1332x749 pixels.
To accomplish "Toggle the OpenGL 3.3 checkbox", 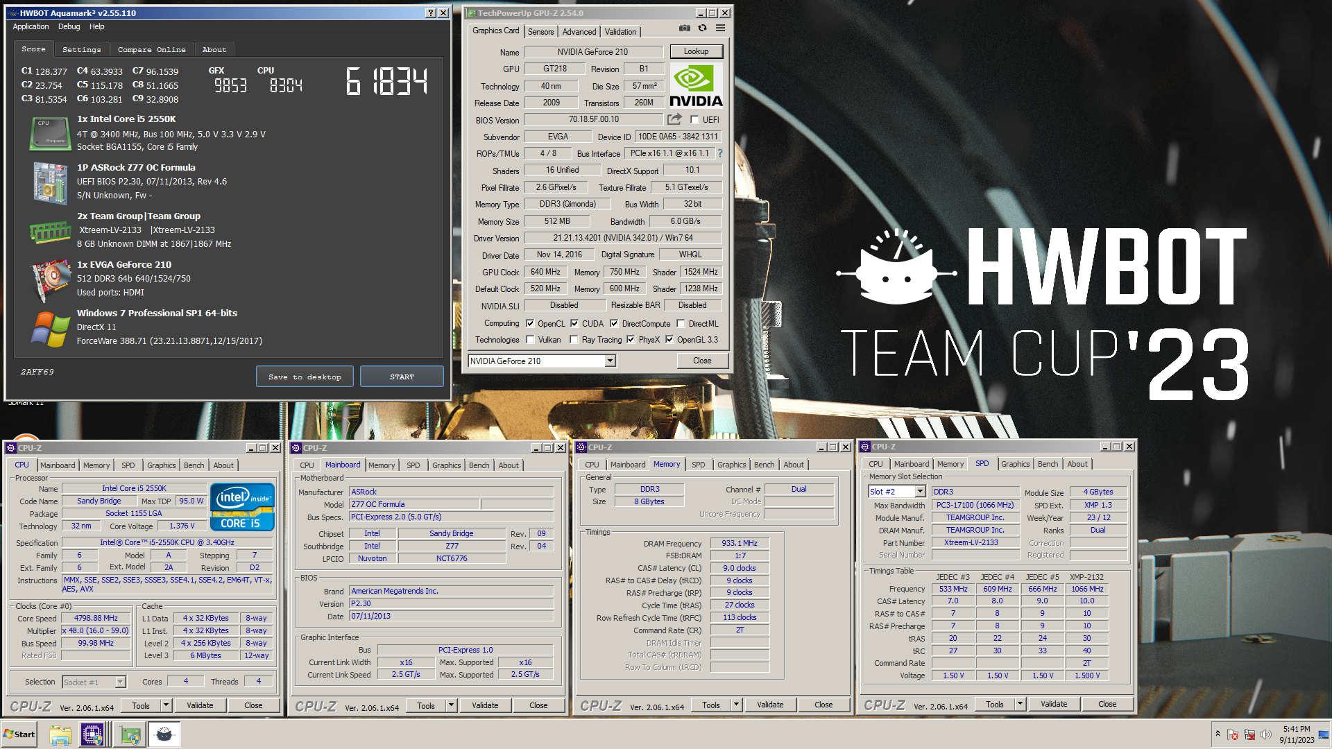I will (669, 339).
